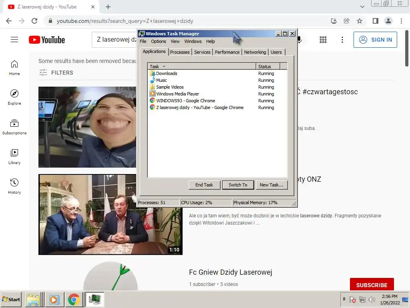The width and height of the screenshot is (410, 308).
Task: Select the Sample Videos task row
Action: tap(217, 87)
